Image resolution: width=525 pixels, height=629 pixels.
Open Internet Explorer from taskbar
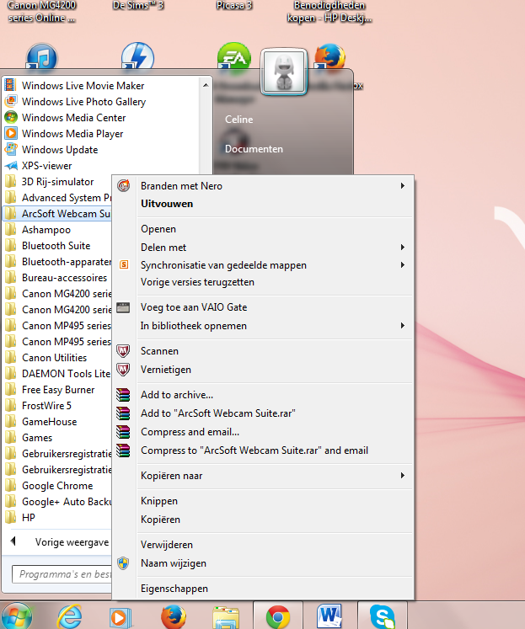click(69, 616)
